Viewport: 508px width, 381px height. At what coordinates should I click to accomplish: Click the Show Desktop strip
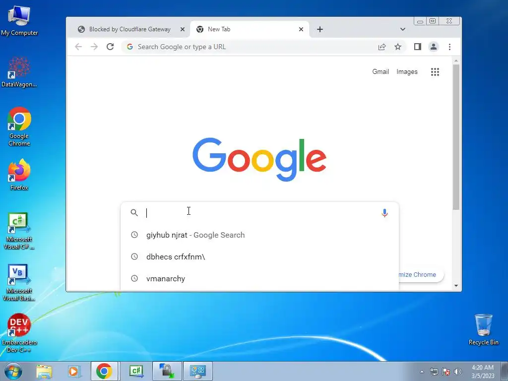(x=504, y=371)
